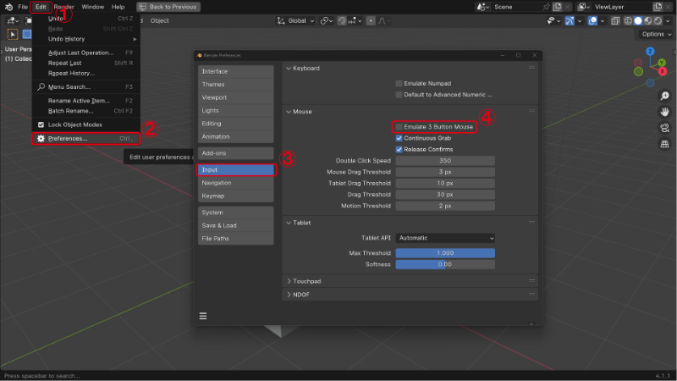677x381 pixels.
Task: Open the hamburger menu in Preferences window
Action: [203, 316]
